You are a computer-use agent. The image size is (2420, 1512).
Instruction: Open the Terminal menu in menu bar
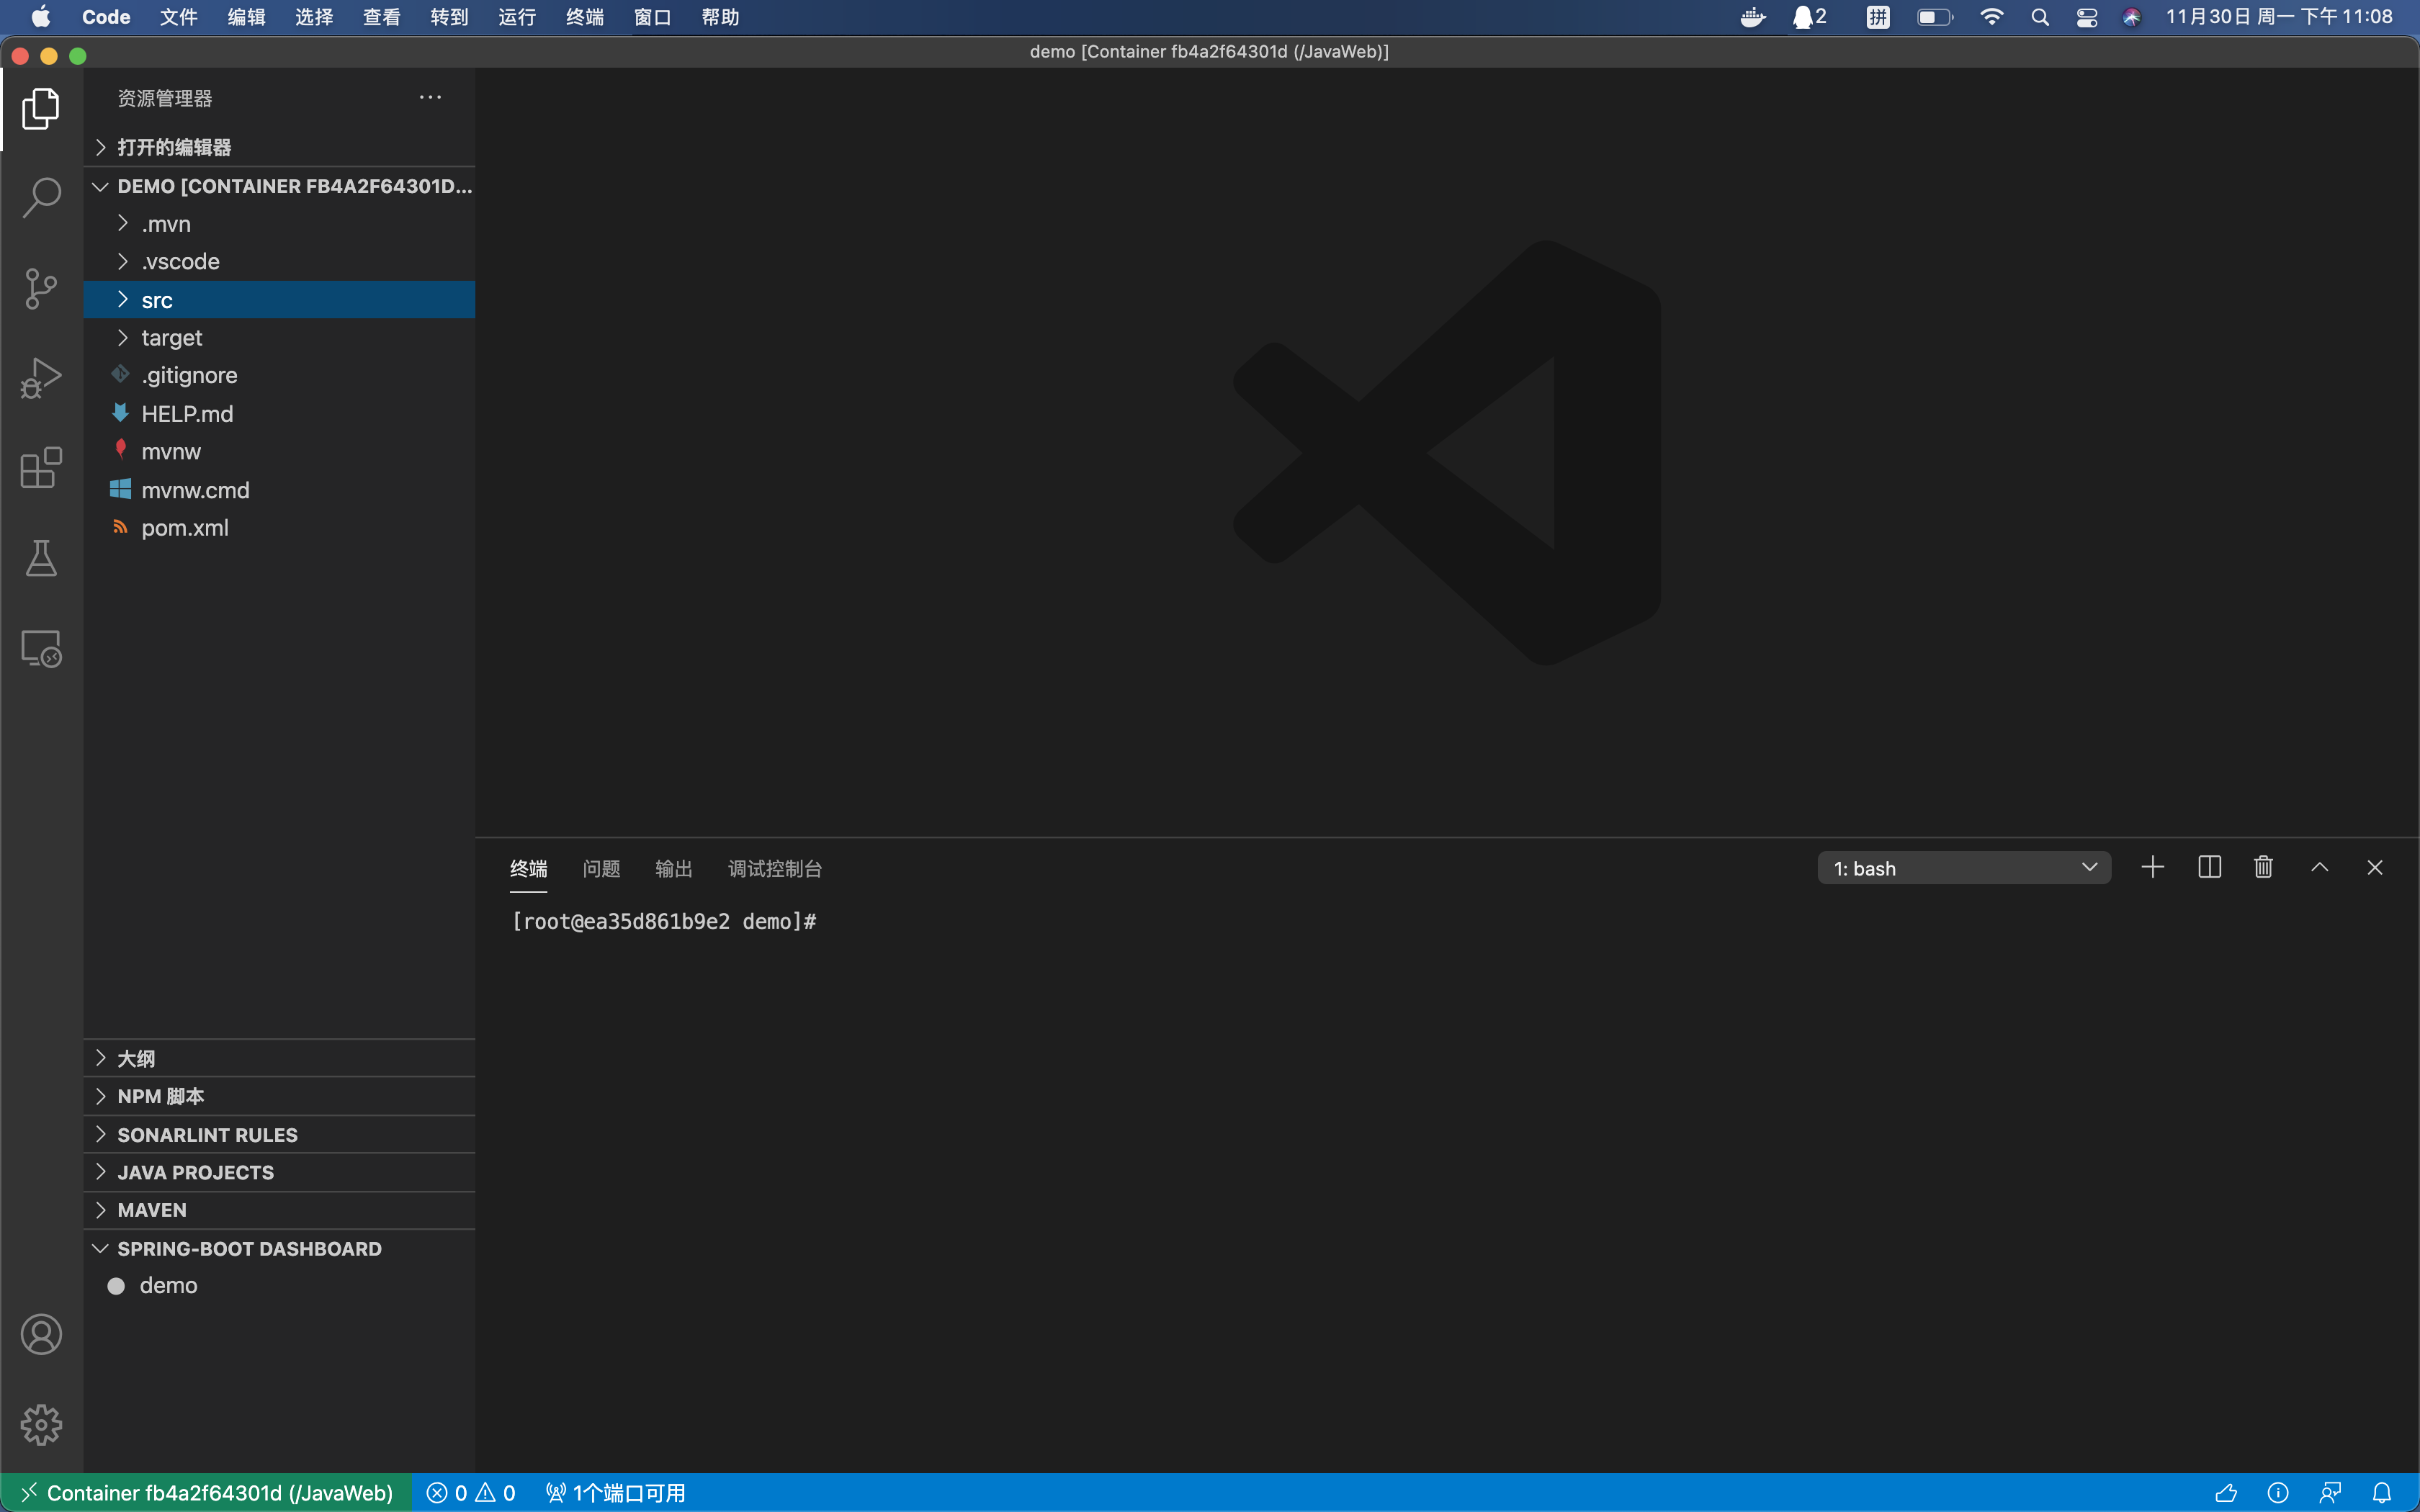(x=585, y=17)
